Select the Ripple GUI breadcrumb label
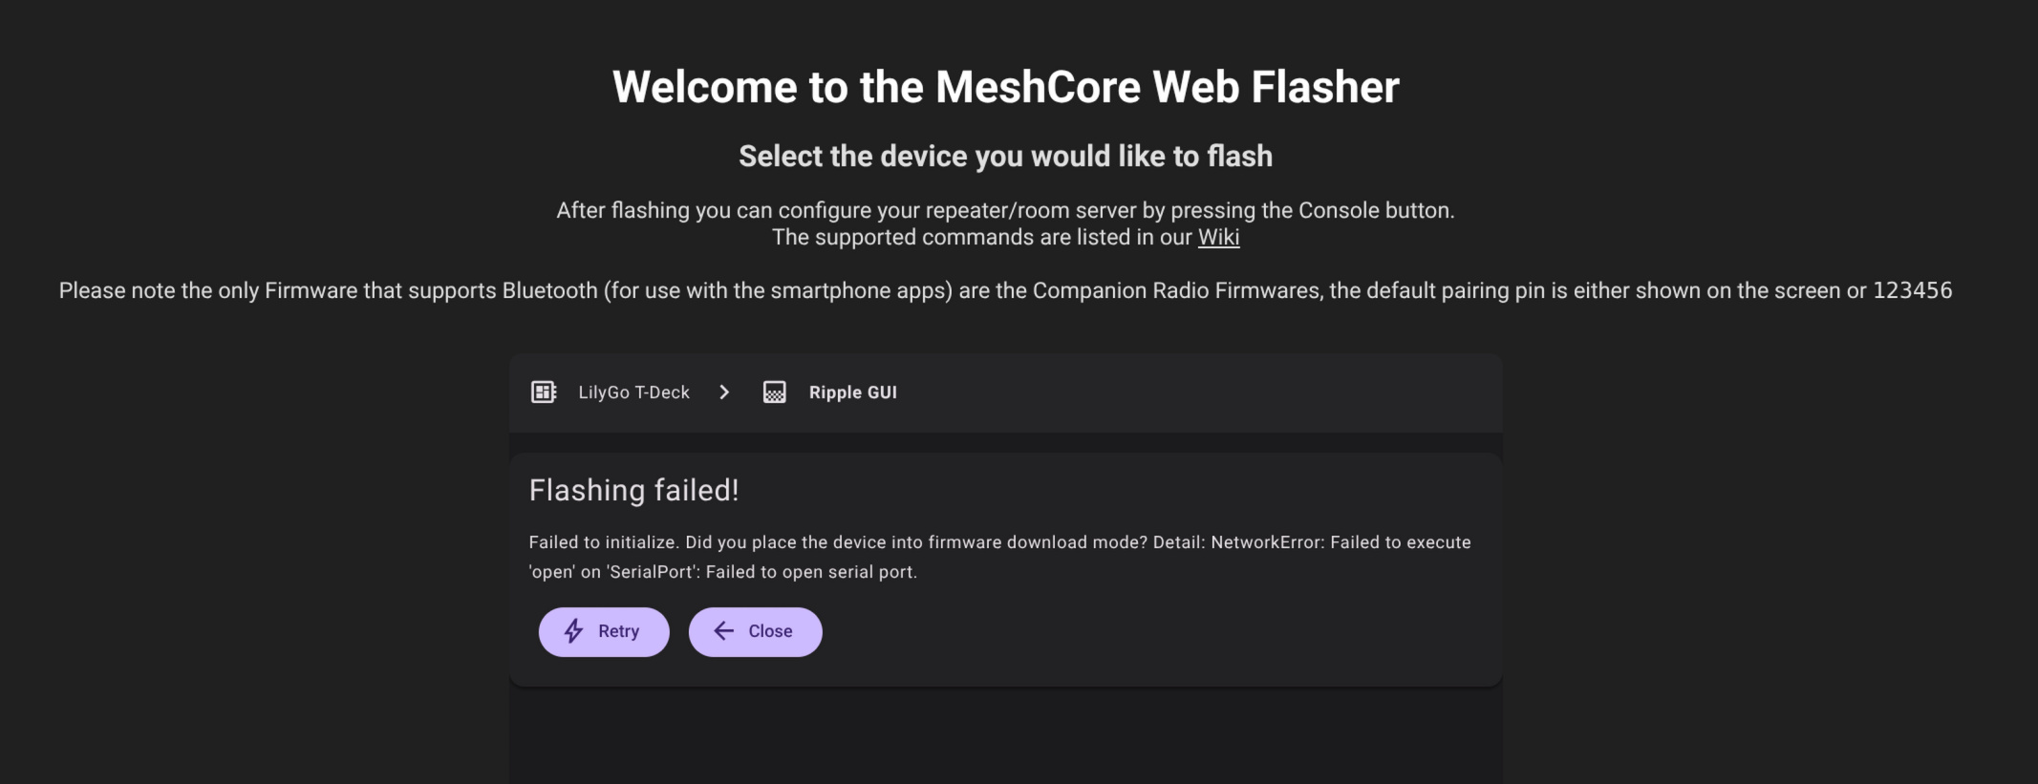This screenshot has height=784, width=2038. pos(852,392)
